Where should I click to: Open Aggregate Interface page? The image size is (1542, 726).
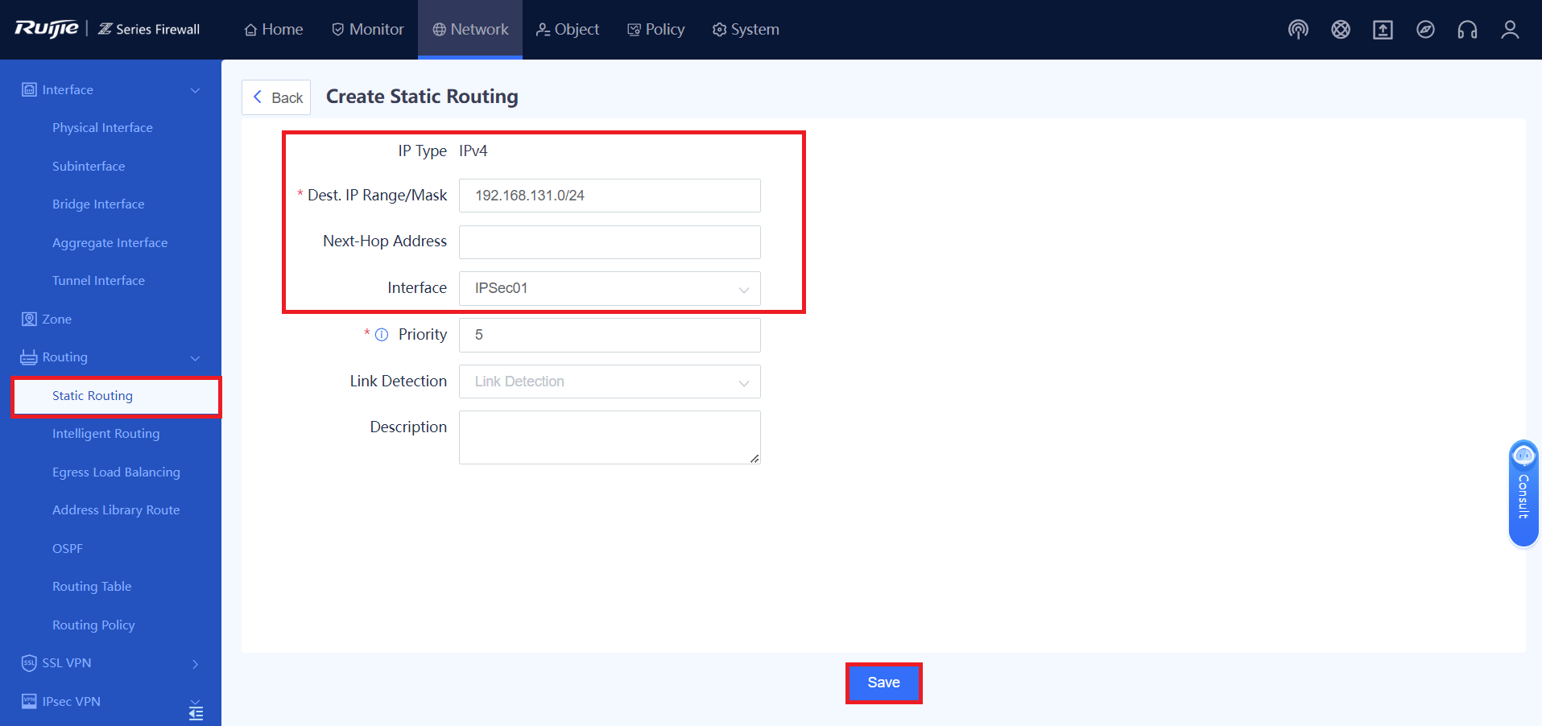(x=110, y=243)
